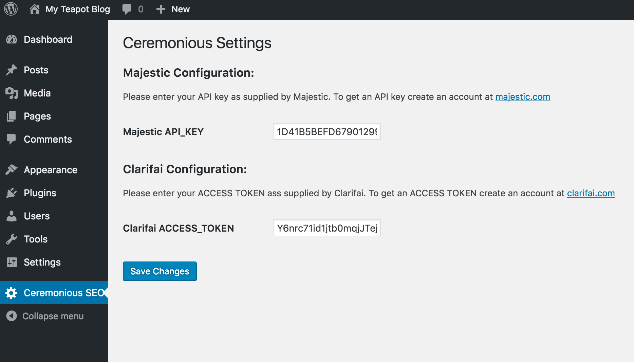Click the Media library icon
634x362 pixels.
(x=12, y=93)
